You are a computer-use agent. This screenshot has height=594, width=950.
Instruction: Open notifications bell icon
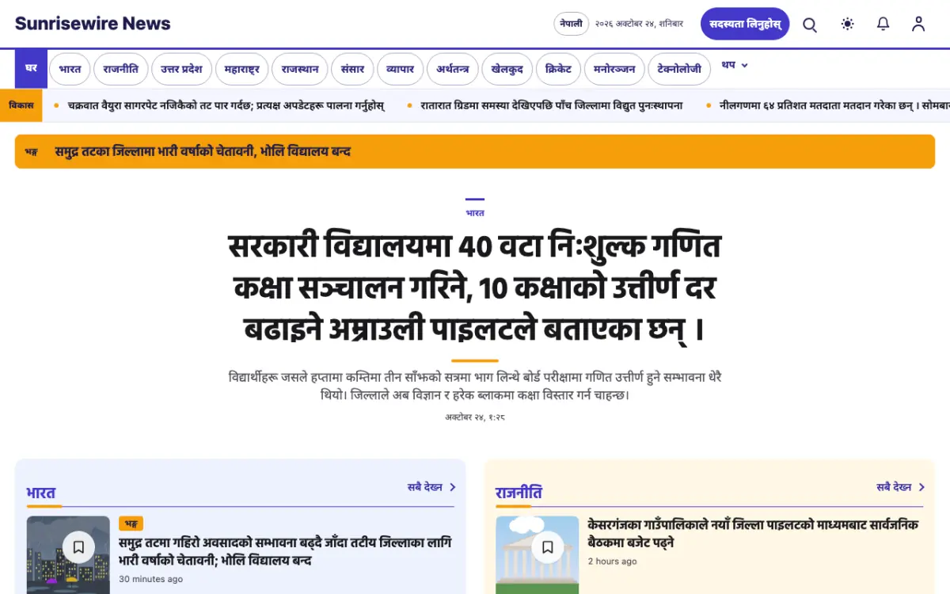point(883,24)
